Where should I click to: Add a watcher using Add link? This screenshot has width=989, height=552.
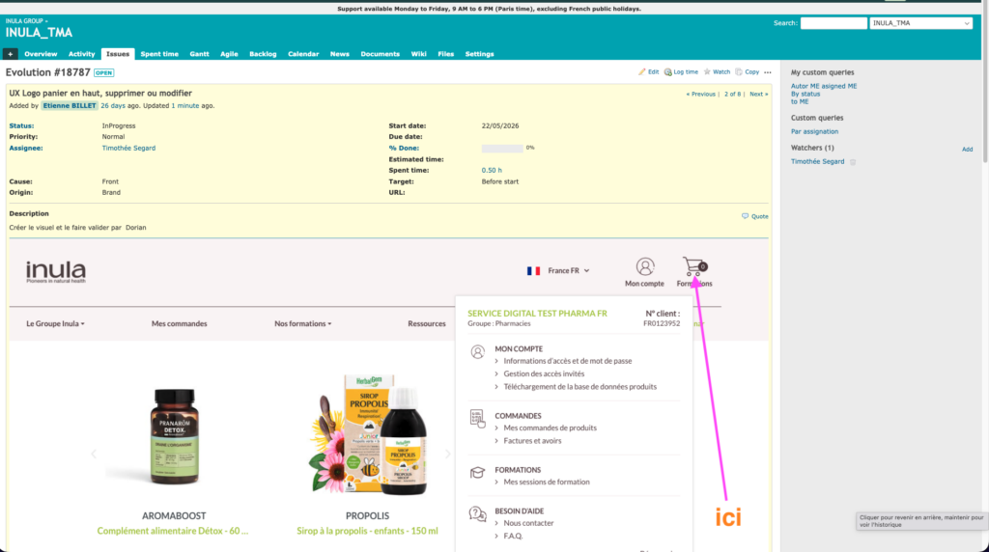(967, 150)
